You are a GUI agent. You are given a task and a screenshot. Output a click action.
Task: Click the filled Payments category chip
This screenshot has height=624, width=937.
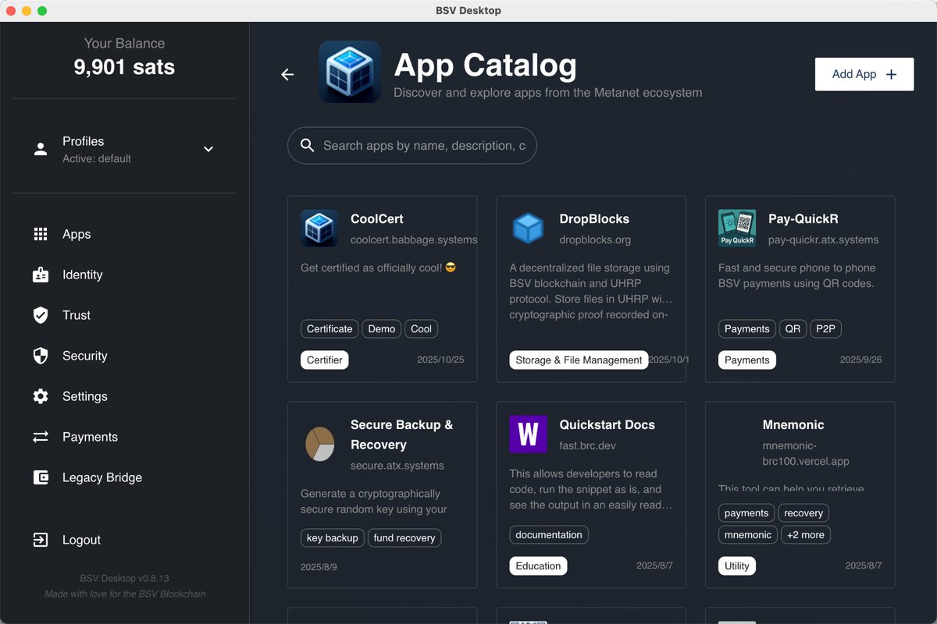747,360
